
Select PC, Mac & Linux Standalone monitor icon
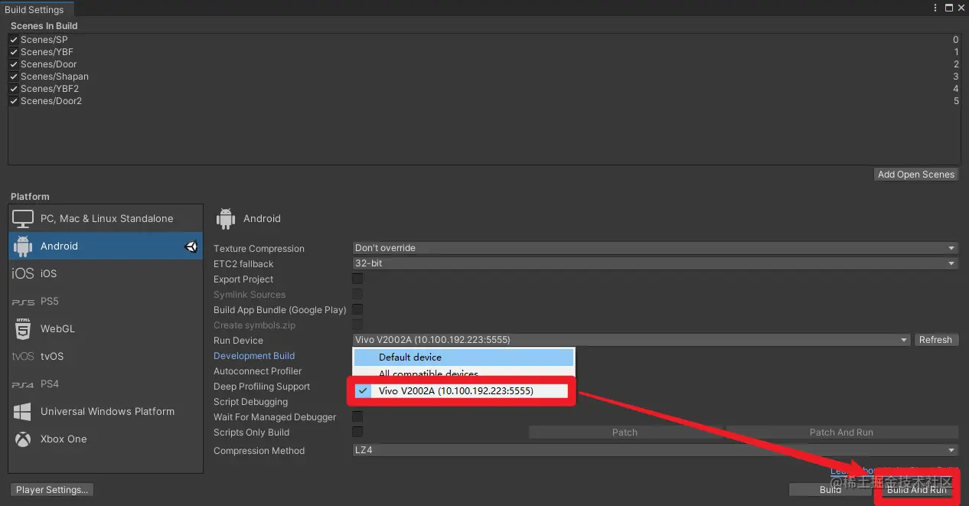click(x=23, y=218)
